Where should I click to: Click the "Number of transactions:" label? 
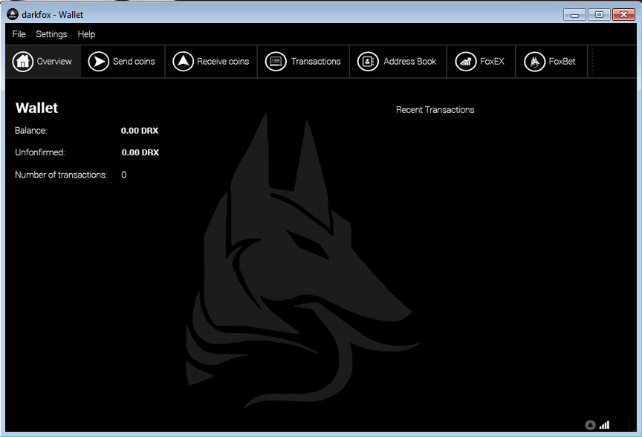[61, 175]
